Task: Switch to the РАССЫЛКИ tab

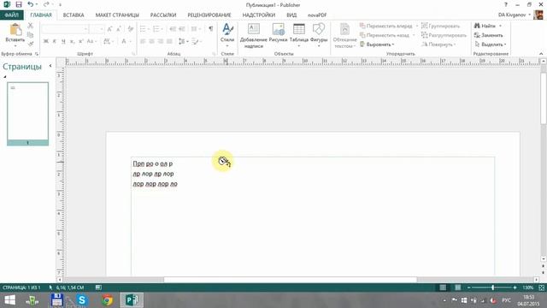Action: click(163, 15)
